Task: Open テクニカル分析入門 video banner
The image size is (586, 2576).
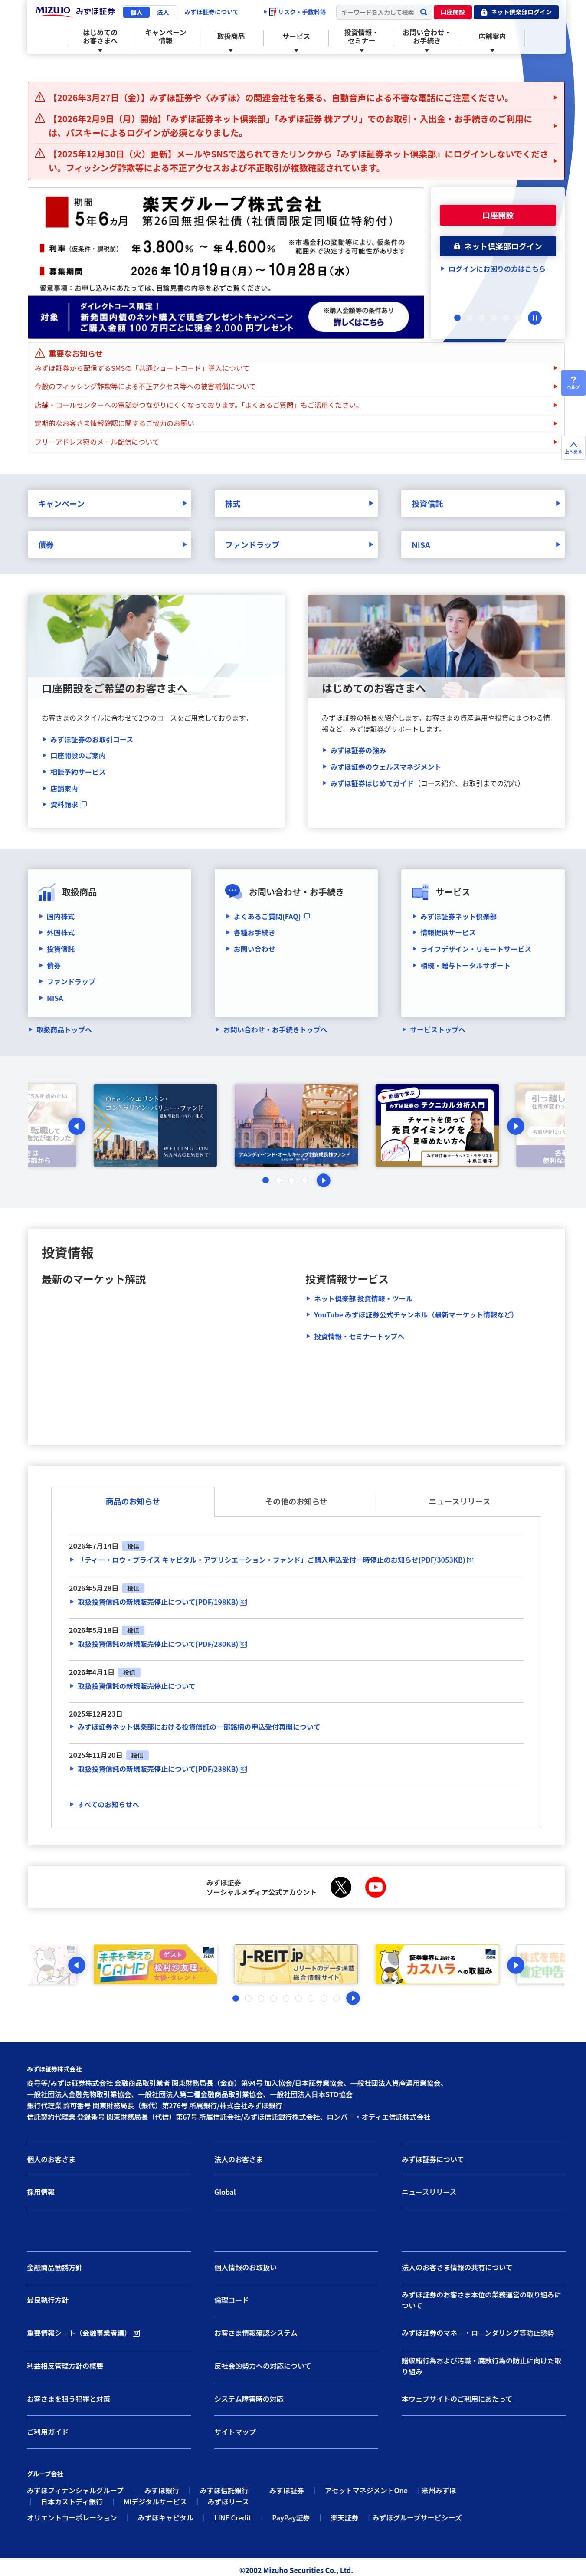Action: click(437, 1125)
